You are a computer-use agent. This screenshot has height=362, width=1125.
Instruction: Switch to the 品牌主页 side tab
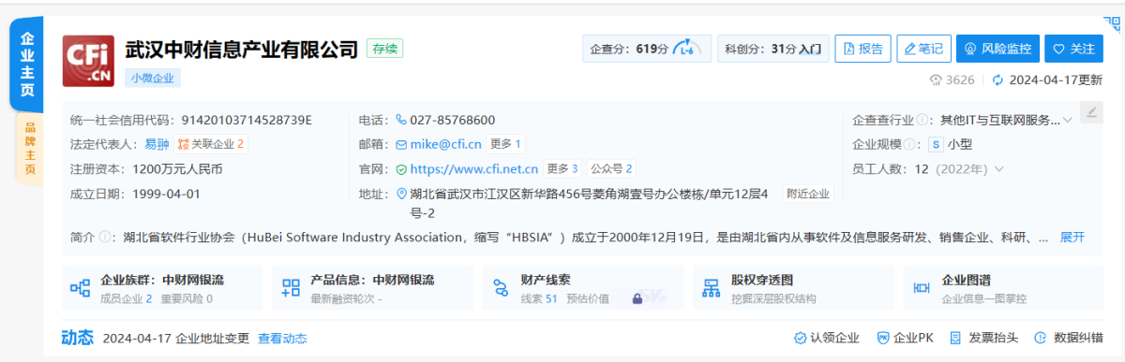30,148
